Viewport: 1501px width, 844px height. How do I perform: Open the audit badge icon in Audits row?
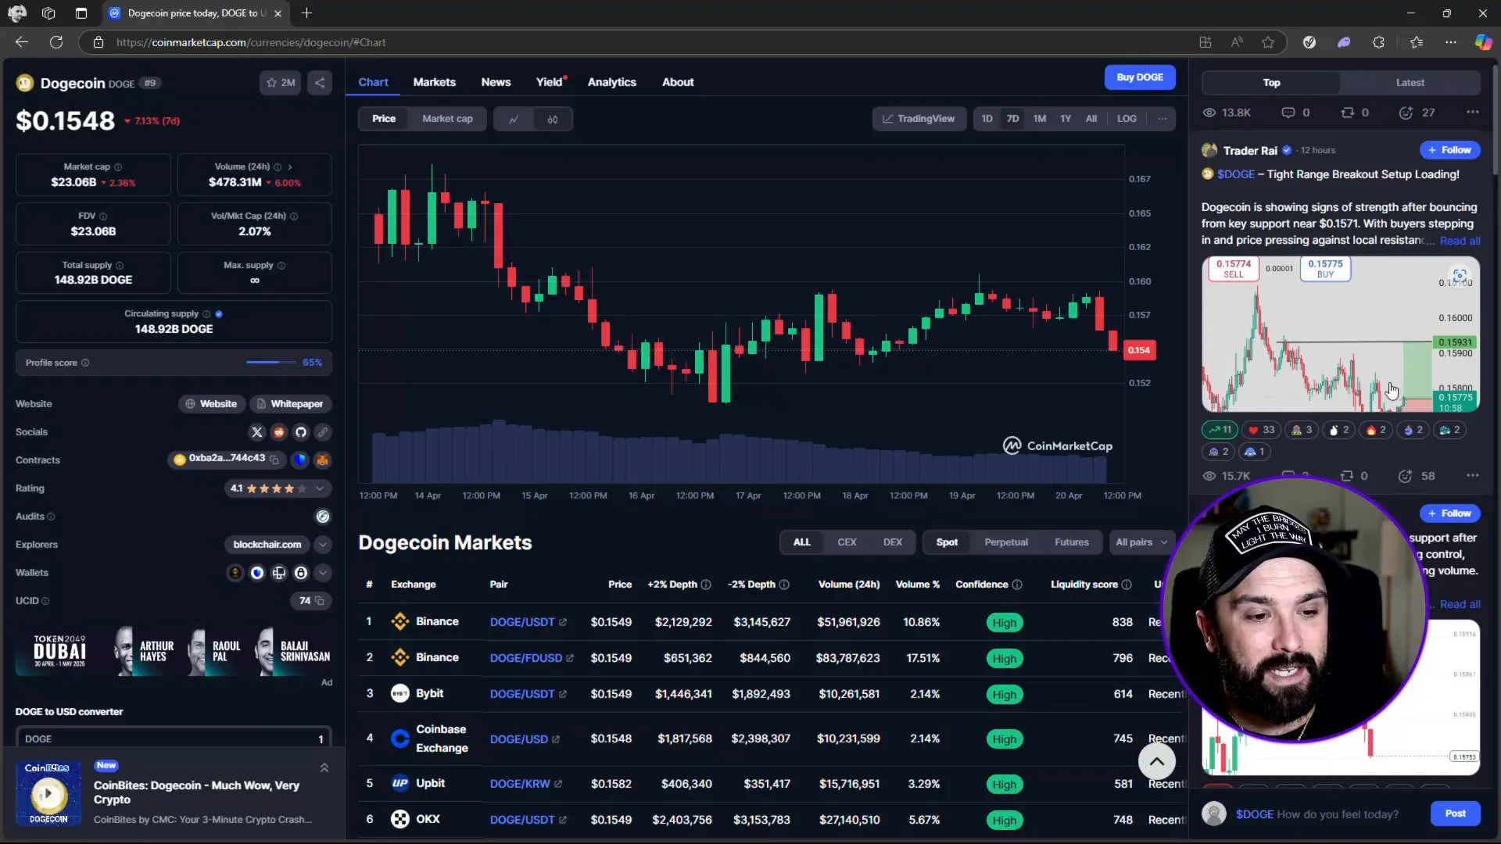coord(323,517)
